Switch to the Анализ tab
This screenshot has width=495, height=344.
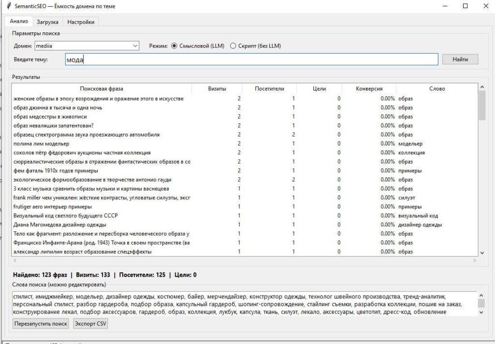tap(19, 21)
